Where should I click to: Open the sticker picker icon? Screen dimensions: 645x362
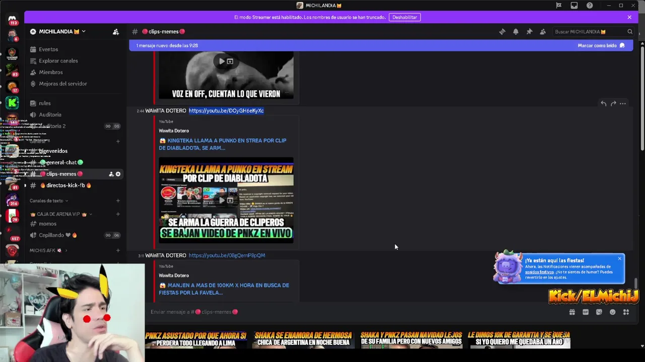[x=599, y=312]
